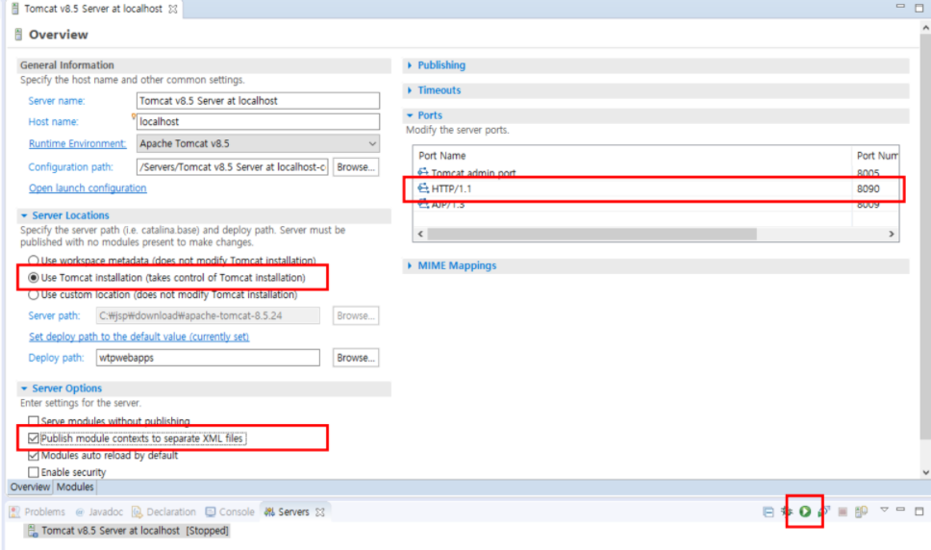Click the ports table scroll left arrow
Viewport: 931px width, 550px height.
[x=420, y=234]
